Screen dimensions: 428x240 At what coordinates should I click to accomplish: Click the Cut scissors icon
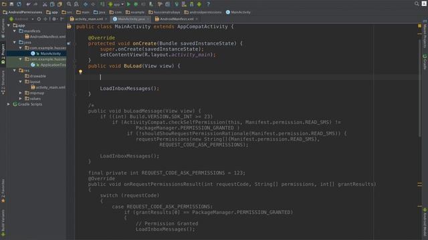(45, 4)
